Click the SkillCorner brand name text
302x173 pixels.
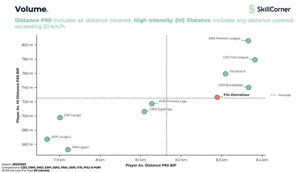pos(274,9)
